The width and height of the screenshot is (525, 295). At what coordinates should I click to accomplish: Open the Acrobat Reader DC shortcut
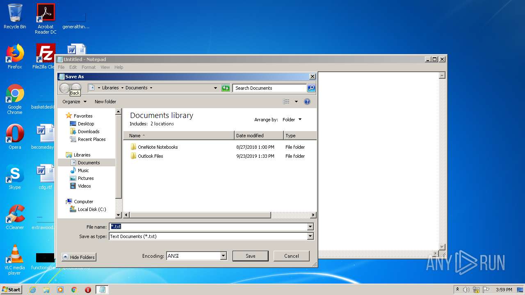(46, 19)
